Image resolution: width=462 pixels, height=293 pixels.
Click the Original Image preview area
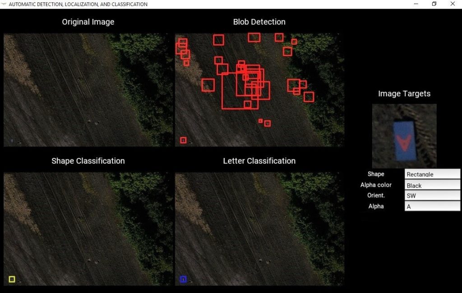coord(88,90)
